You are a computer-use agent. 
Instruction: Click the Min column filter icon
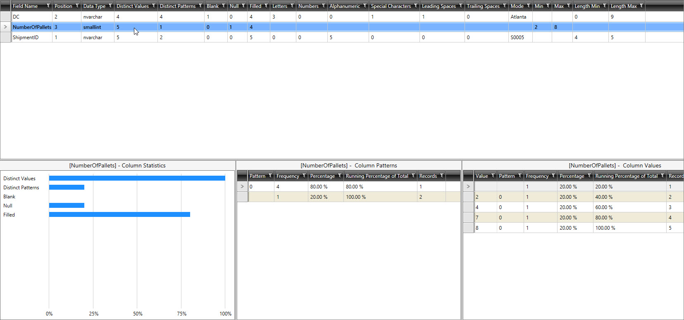click(x=548, y=6)
